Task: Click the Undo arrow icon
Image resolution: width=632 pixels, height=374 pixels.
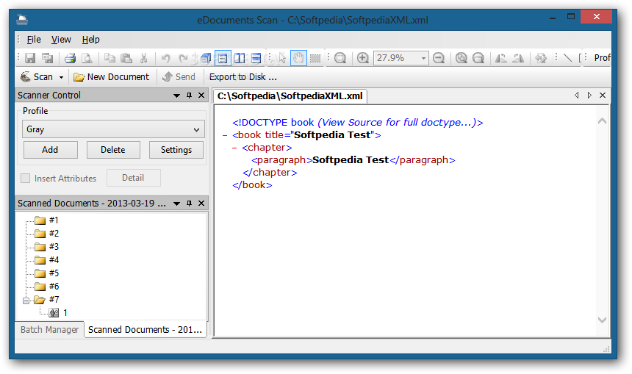Action: [x=165, y=58]
